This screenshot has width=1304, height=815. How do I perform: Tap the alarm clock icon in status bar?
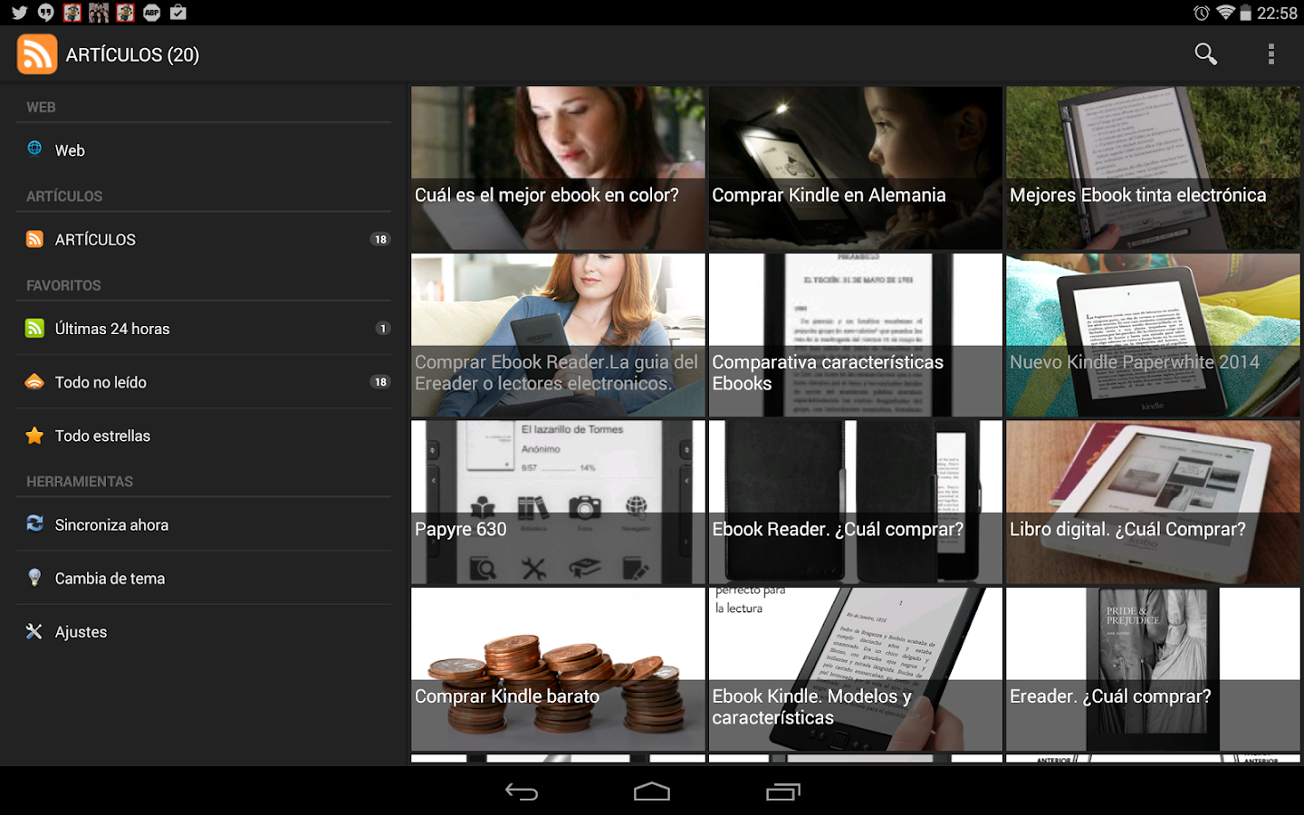(x=1202, y=13)
